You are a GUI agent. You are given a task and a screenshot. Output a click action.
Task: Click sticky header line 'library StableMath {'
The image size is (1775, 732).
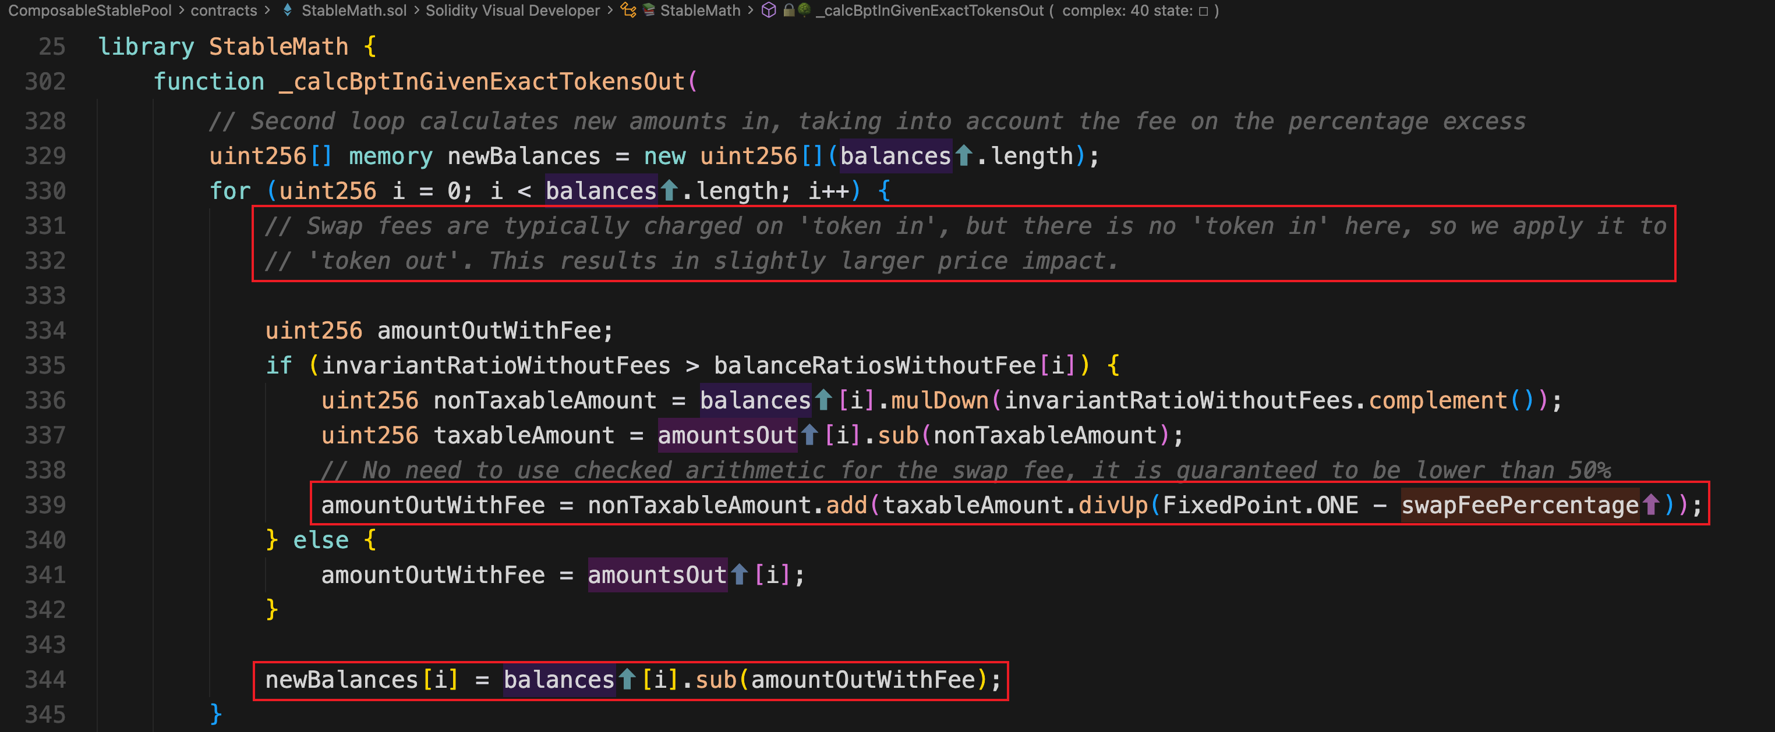[x=237, y=47]
